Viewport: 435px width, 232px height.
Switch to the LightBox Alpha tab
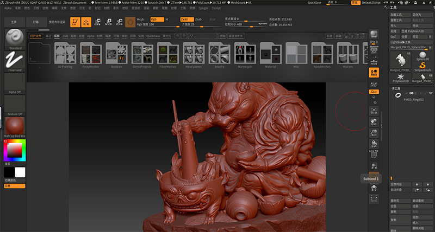pos(91,36)
